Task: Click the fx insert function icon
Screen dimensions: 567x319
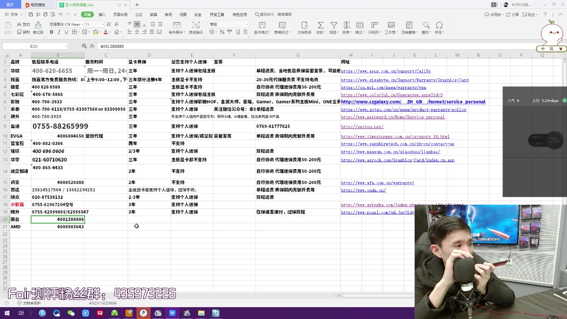Action: click(x=92, y=46)
